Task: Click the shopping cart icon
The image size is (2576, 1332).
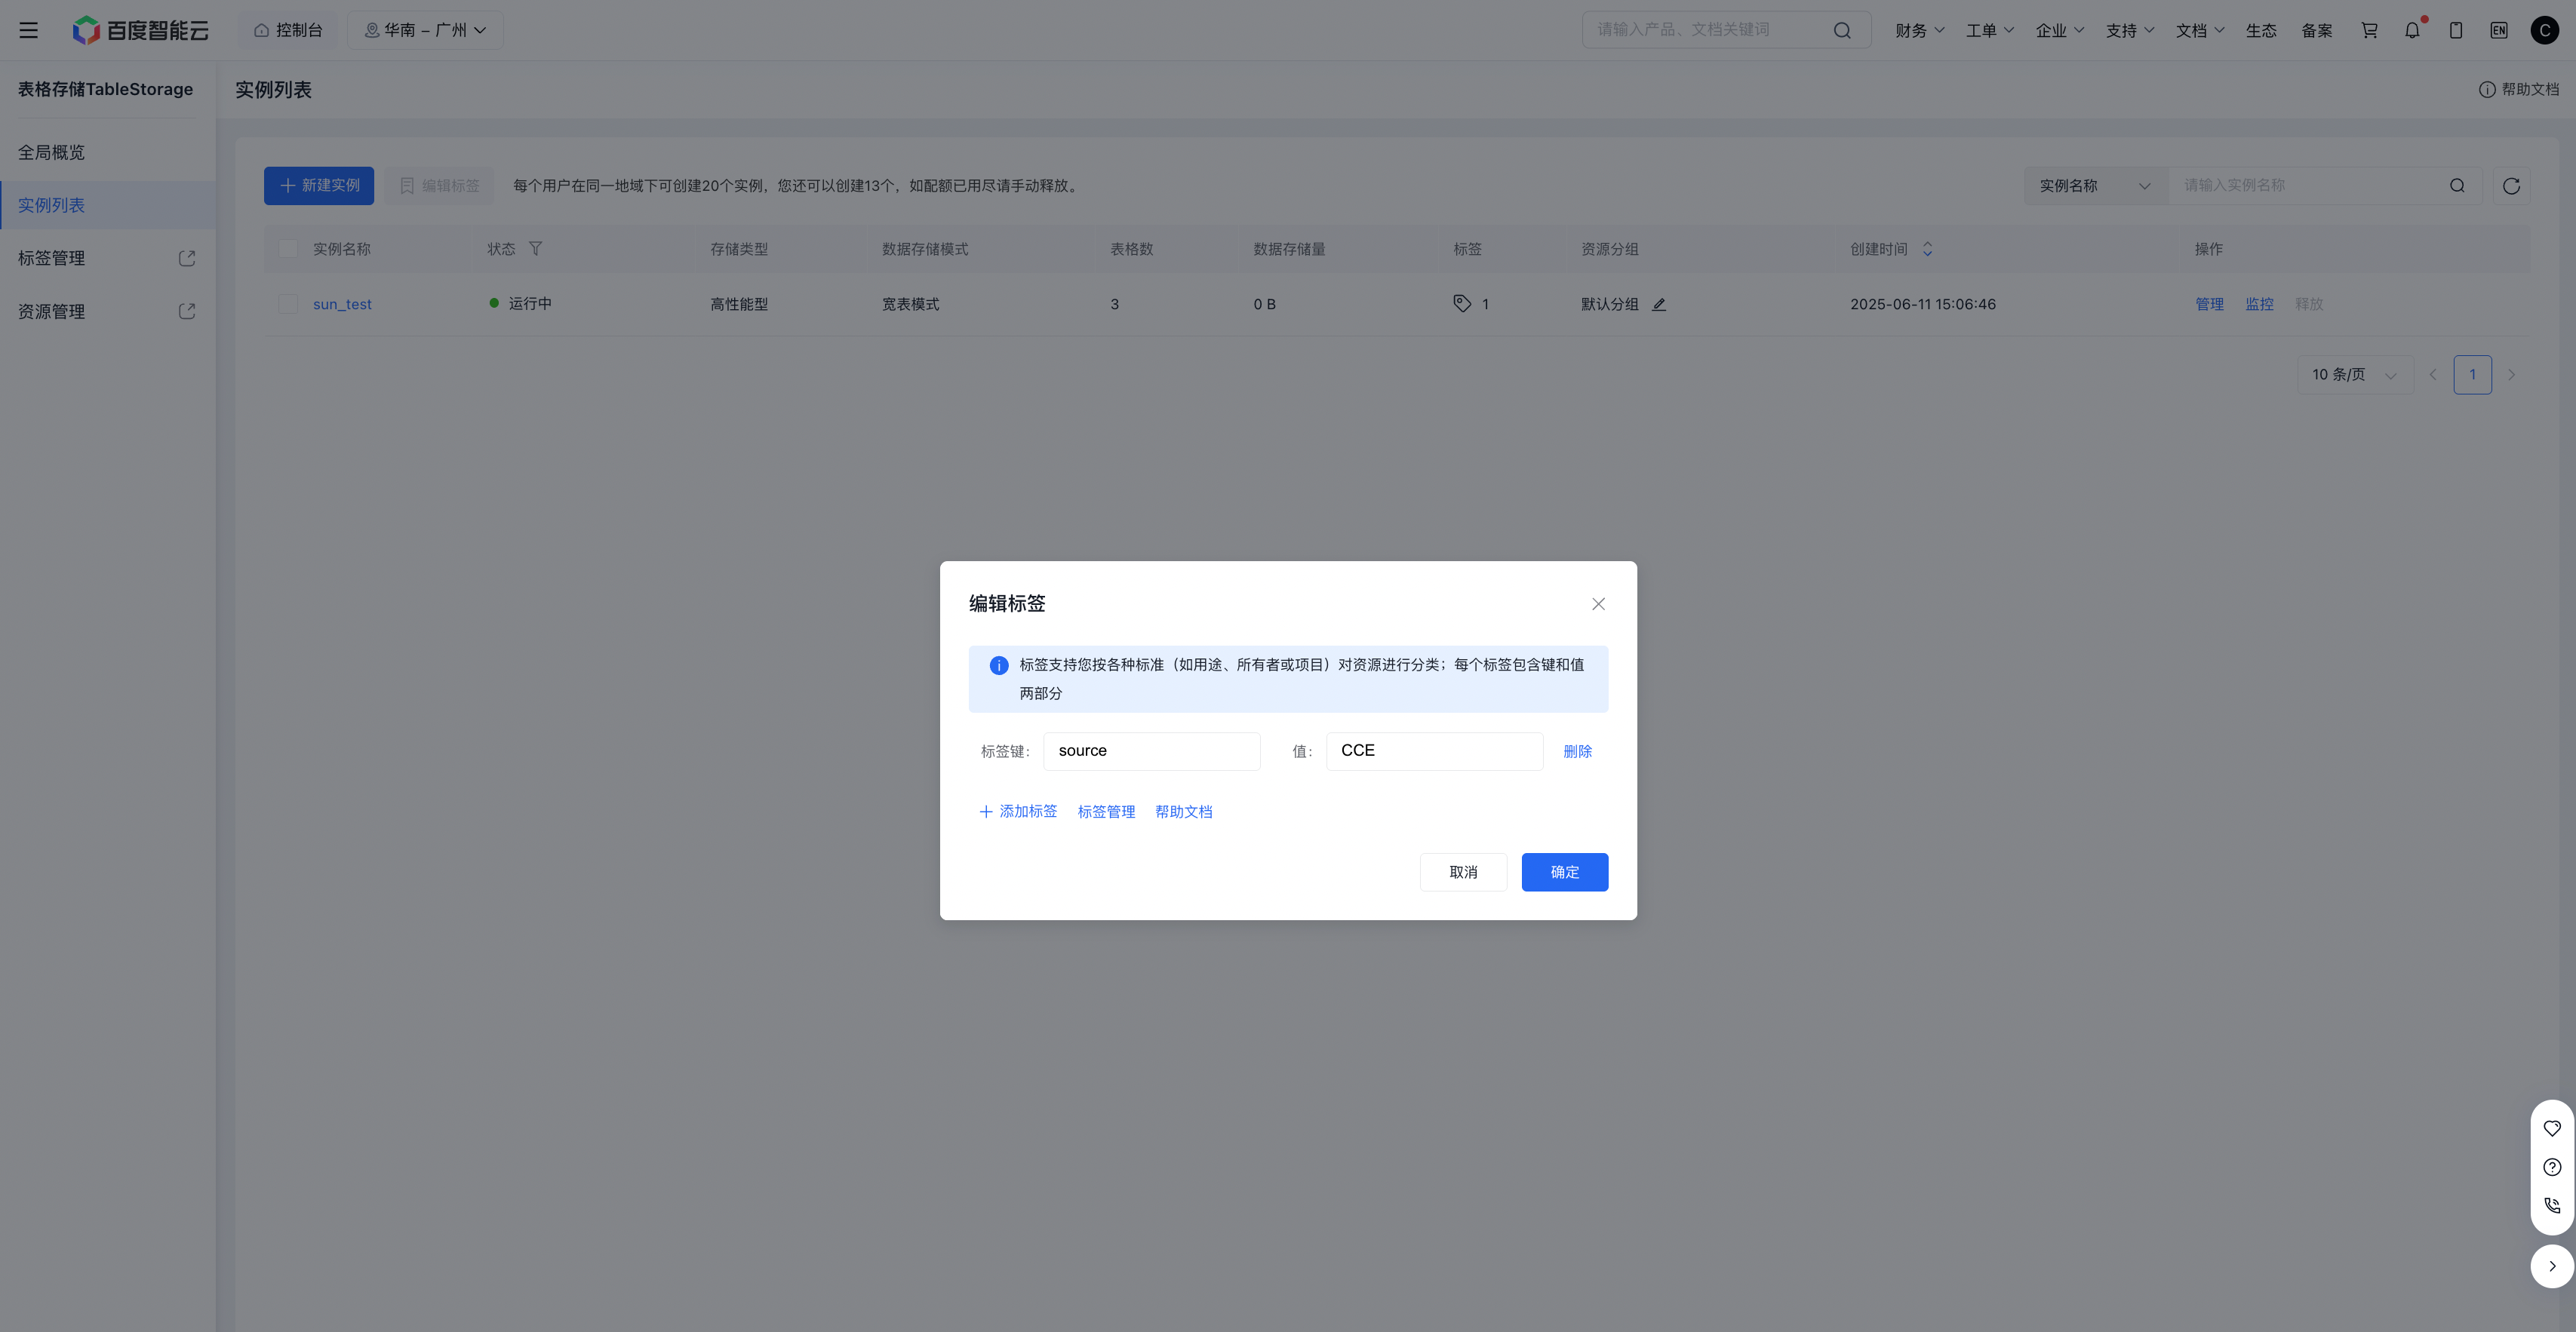Action: pyautogui.click(x=2369, y=30)
